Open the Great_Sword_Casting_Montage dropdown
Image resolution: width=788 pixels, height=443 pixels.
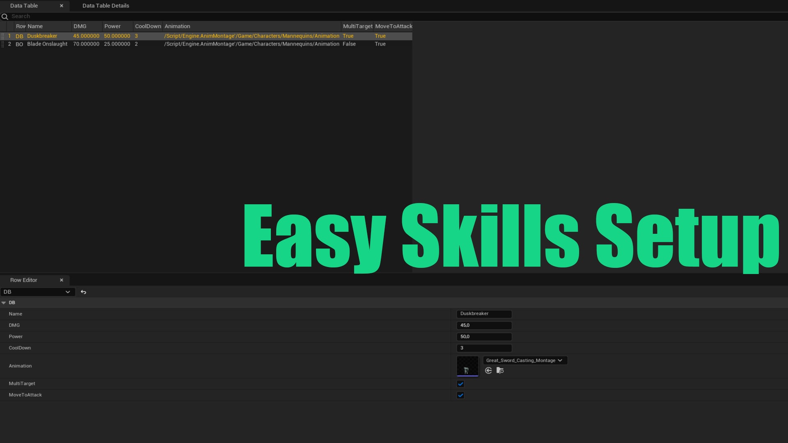[525, 360]
